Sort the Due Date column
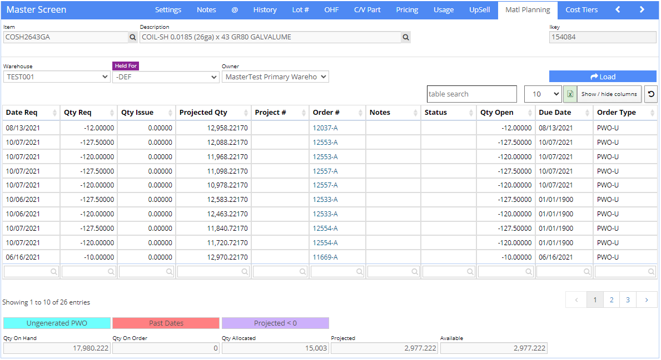The width and height of the screenshot is (661, 360). click(587, 113)
